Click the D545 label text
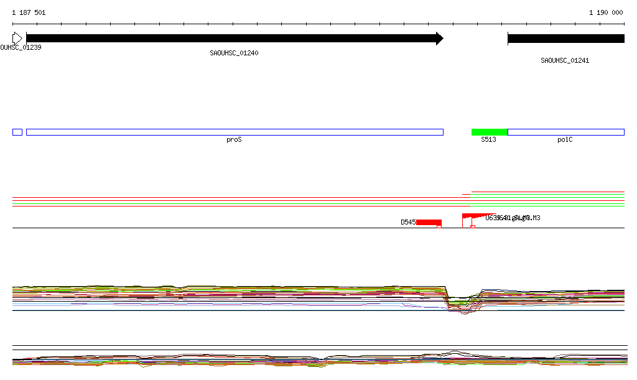Viewport: 637px width, 380px height. coord(408,222)
